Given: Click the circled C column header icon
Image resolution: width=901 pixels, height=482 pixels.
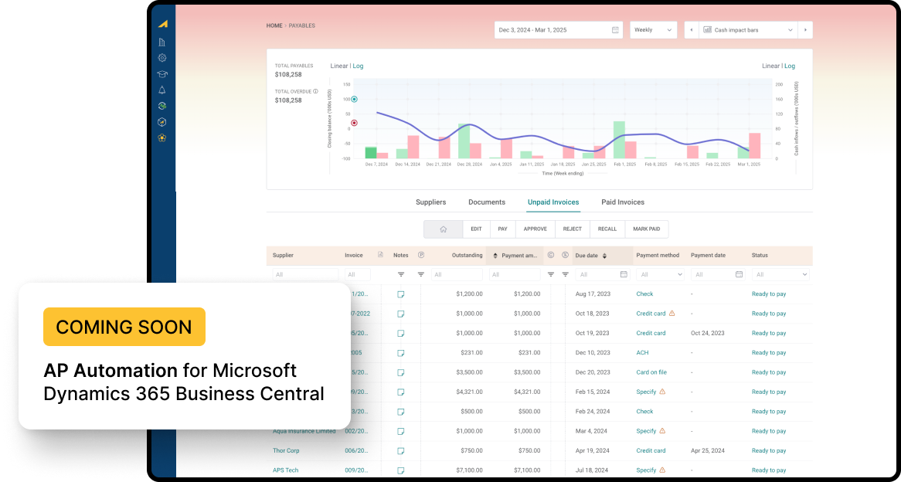Looking at the screenshot, I should click(x=550, y=255).
